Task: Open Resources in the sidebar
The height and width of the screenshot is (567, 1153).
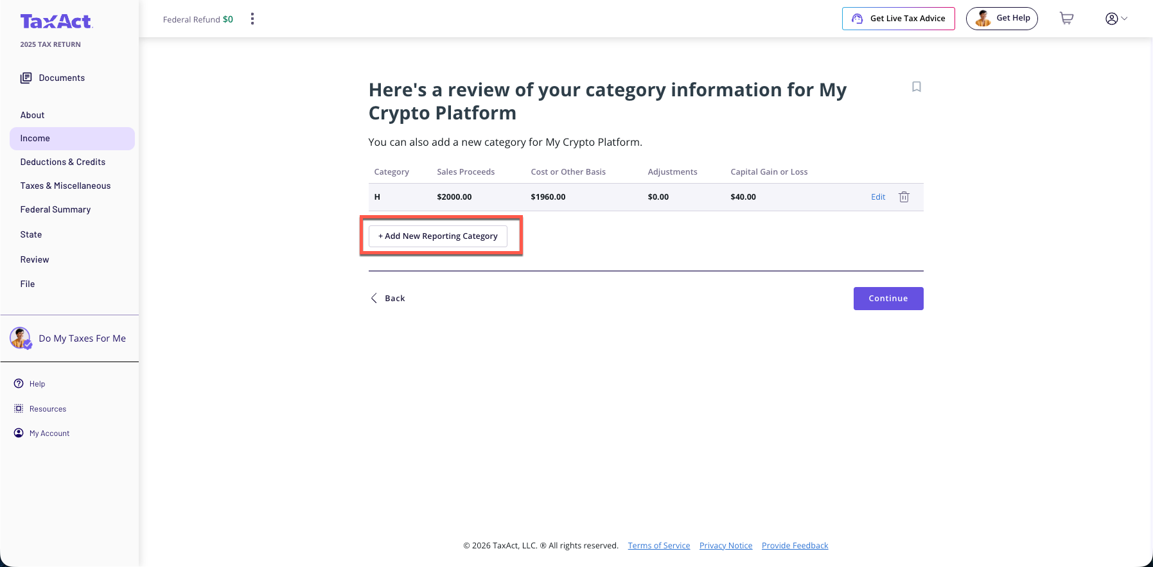Action: click(48, 409)
